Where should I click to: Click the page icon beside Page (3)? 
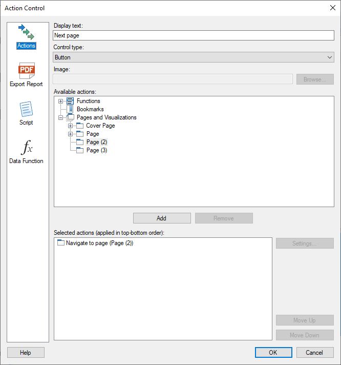coord(80,150)
